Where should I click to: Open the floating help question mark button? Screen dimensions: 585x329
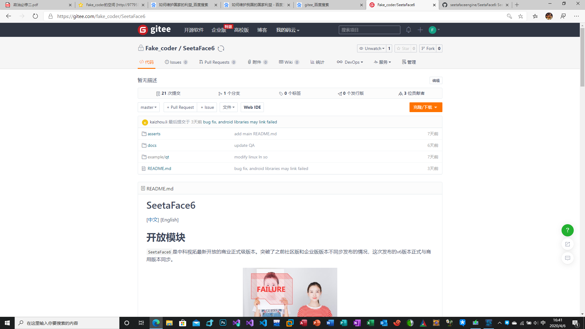[x=567, y=230]
